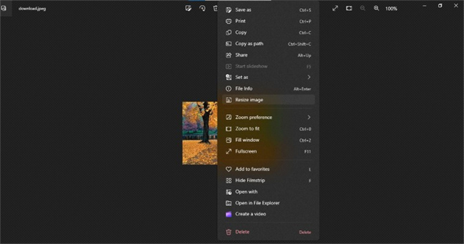
Task: Choose the Print menu entry
Action: pos(268,21)
